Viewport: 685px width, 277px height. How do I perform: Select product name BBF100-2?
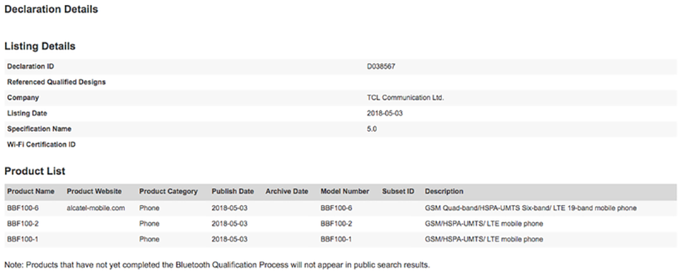point(23,224)
